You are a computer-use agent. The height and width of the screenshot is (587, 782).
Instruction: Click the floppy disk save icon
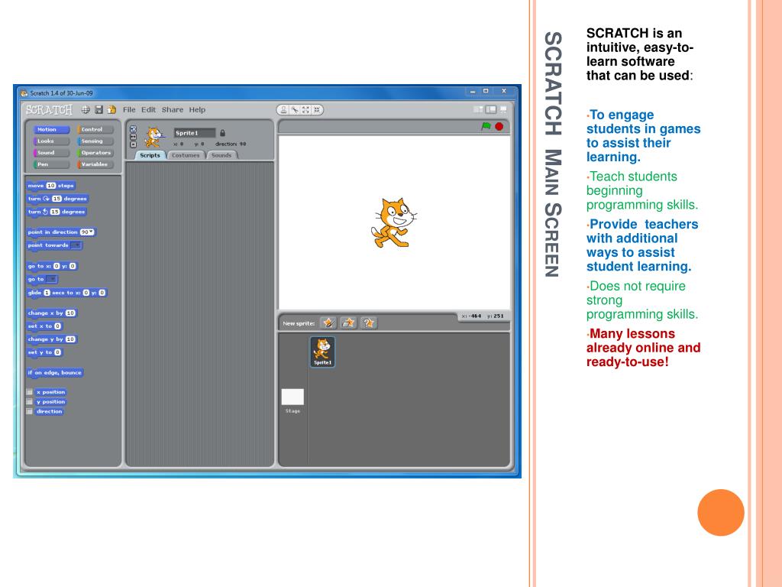click(x=99, y=110)
